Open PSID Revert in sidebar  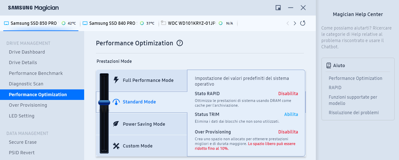coord(42,153)
